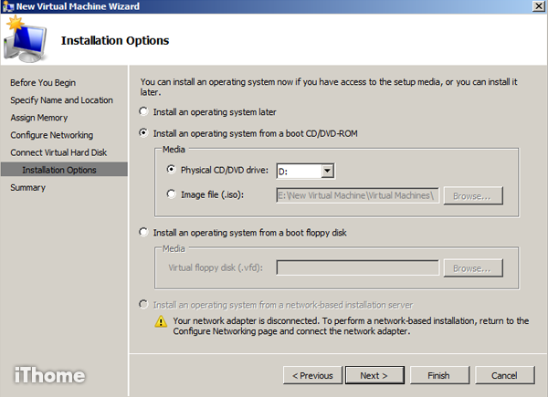The width and height of the screenshot is (548, 397).
Task: Switch to the Assign Memory step
Action: coord(38,118)
